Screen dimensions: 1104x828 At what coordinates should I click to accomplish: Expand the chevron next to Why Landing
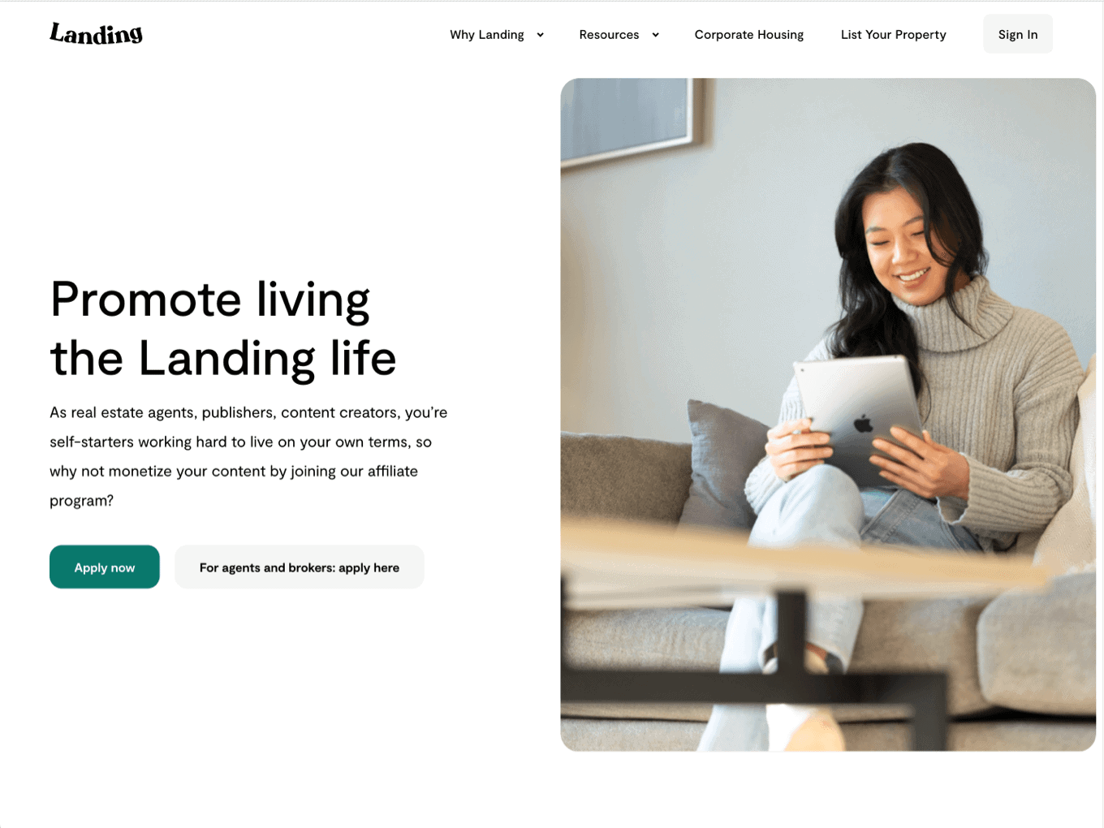[x=540, y=35]
